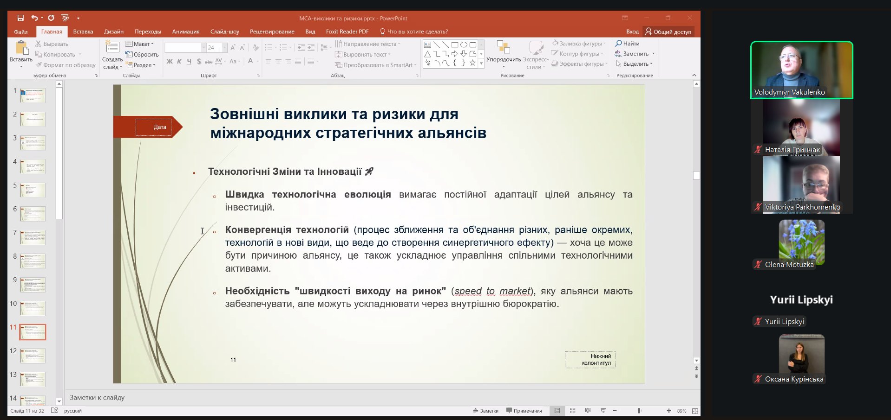The image size is (891, 420).
Task: Toggle bold Ж formatting
Action: coord(170,61)
